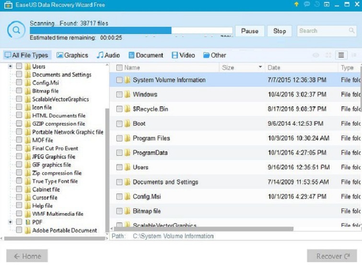Click the tree panel vertical scrollbar
This screenshot has height=265, width=362.
pos(107,171)
